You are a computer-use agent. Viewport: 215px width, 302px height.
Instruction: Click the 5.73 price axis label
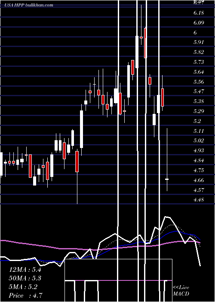(x=199, y=62)
